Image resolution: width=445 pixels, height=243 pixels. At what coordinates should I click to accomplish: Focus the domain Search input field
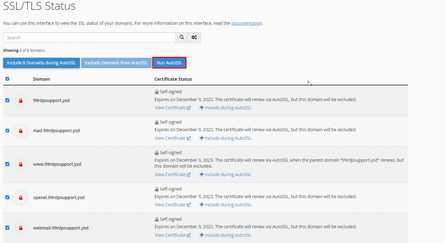(x=89, y=38)
